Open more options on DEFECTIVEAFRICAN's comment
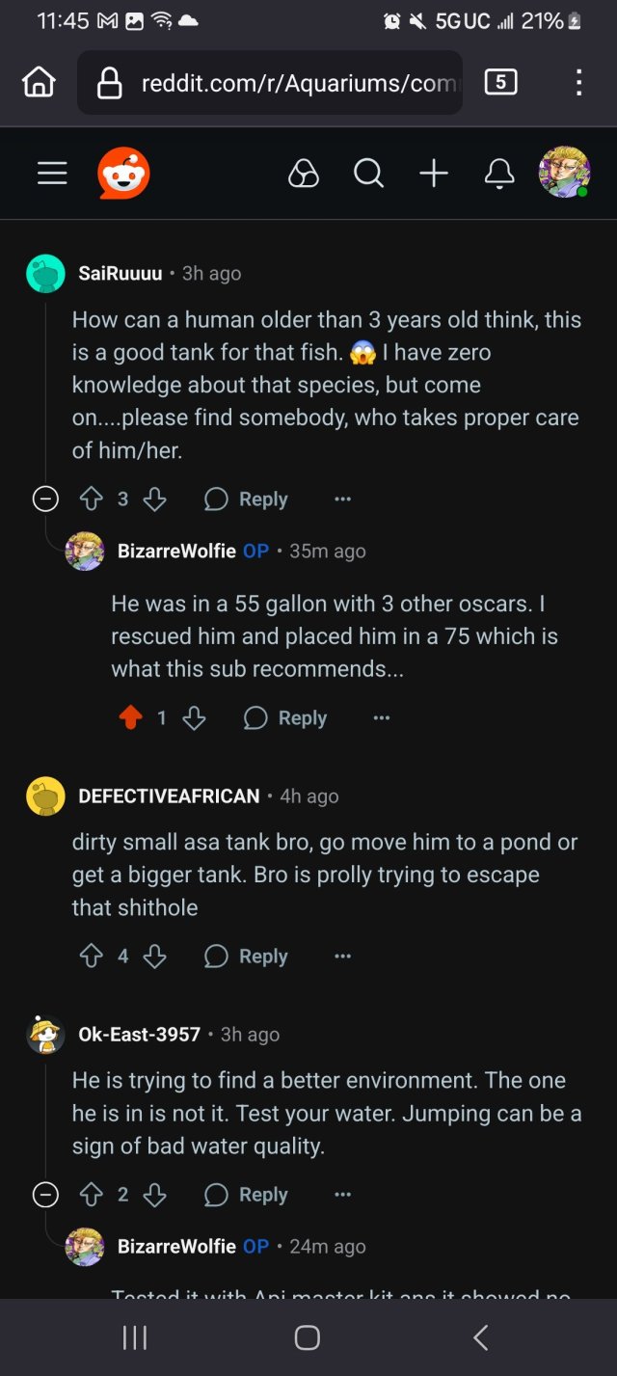 coord(342,956)
